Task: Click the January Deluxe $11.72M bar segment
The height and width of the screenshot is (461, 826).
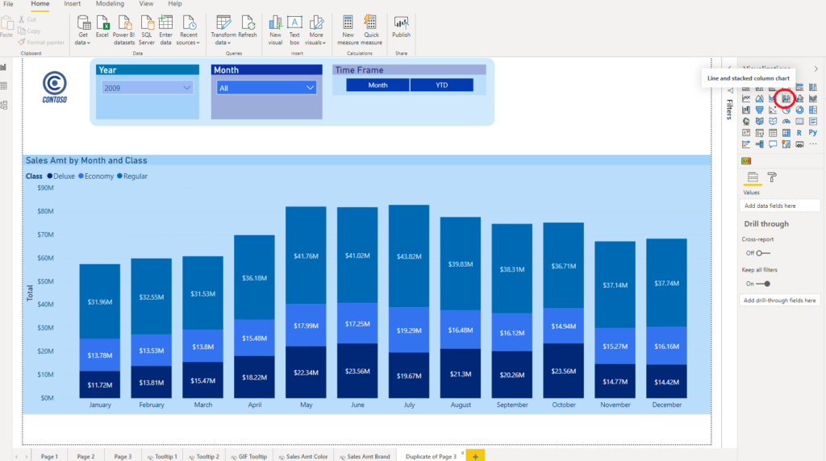Action: coord(99,384)
